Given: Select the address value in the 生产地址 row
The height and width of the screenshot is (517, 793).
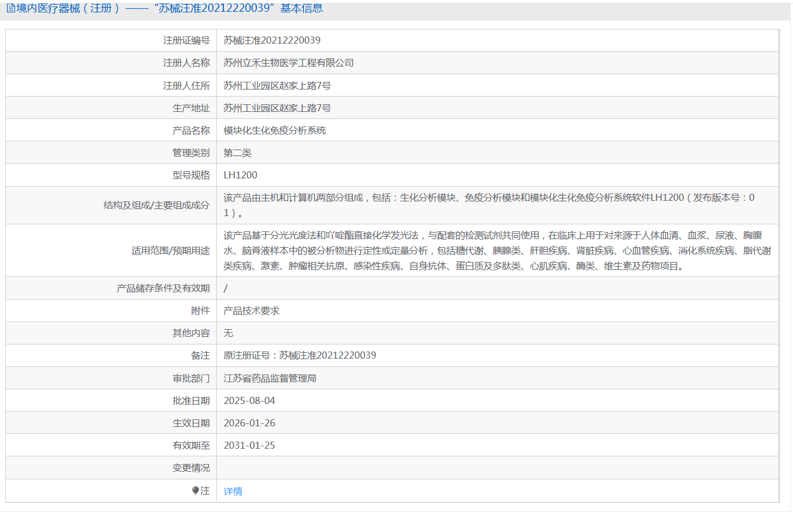Looking at the screenshot, I should click(x=277, y=108).
